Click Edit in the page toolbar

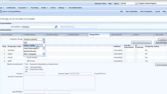pyautogui.click(x=121, y=11)
